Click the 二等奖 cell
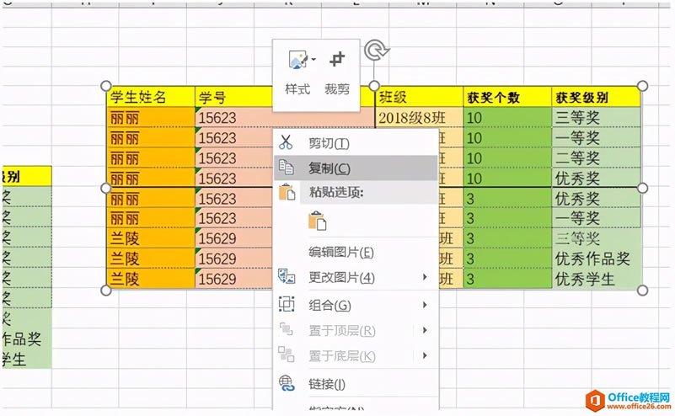Viewport: 675px width, 416px height. [597, 157]
